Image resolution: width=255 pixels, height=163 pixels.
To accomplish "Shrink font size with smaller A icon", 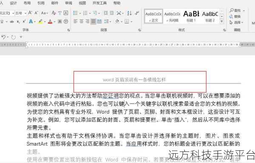I will tap(36, 13).
